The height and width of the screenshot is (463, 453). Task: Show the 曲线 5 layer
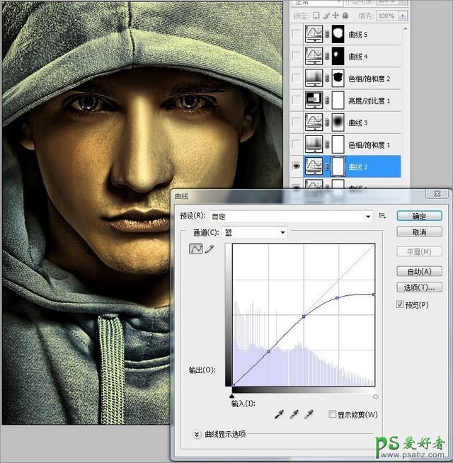point(296,33)
